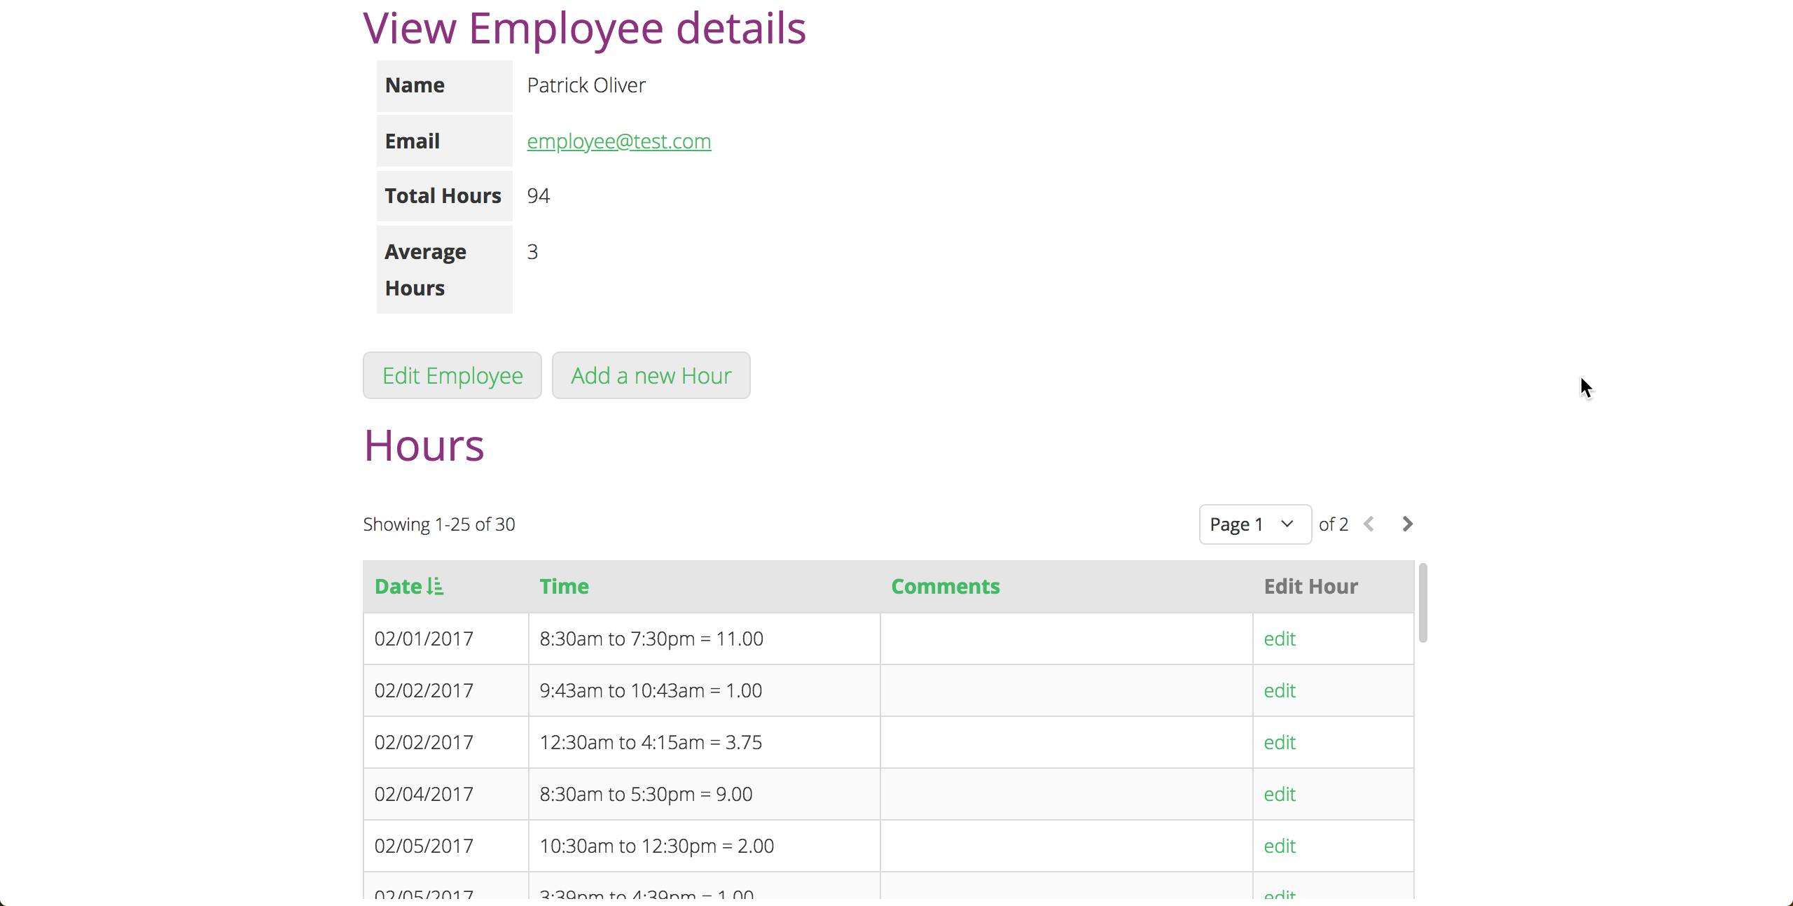Viewport: 1793px width, 906px height.
Task: Expand the page selection combo box
Action: point(1254,524)
